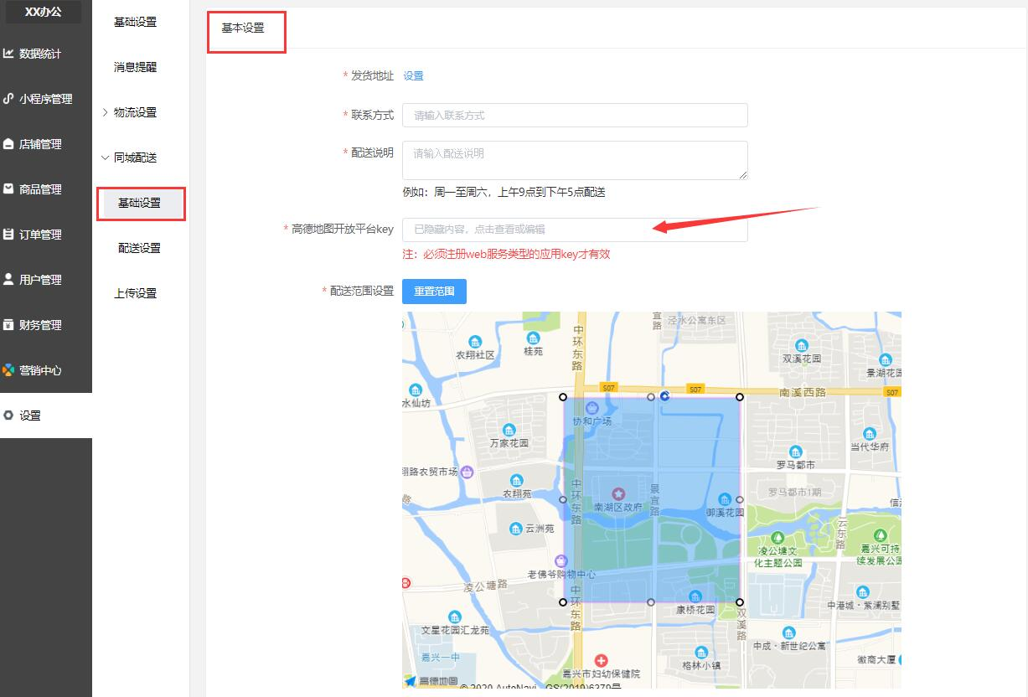Open 消息提醒 submenu item
This screenshot has height=697, width=1028.
(136, 67)
